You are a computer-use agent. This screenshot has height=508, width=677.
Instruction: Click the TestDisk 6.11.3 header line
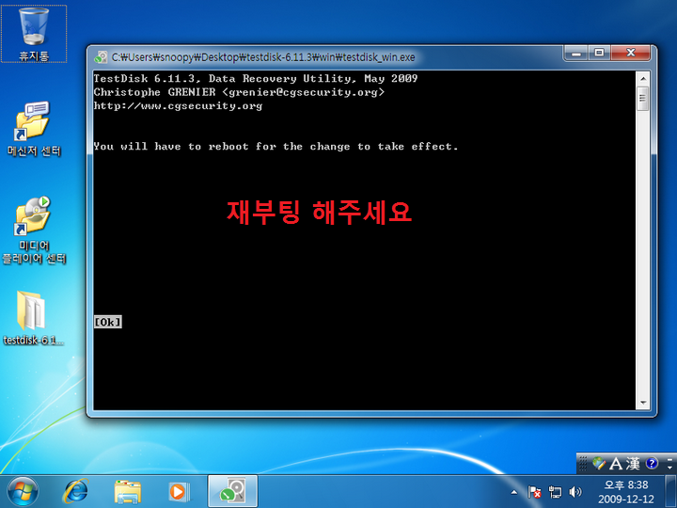click(256, 79)
